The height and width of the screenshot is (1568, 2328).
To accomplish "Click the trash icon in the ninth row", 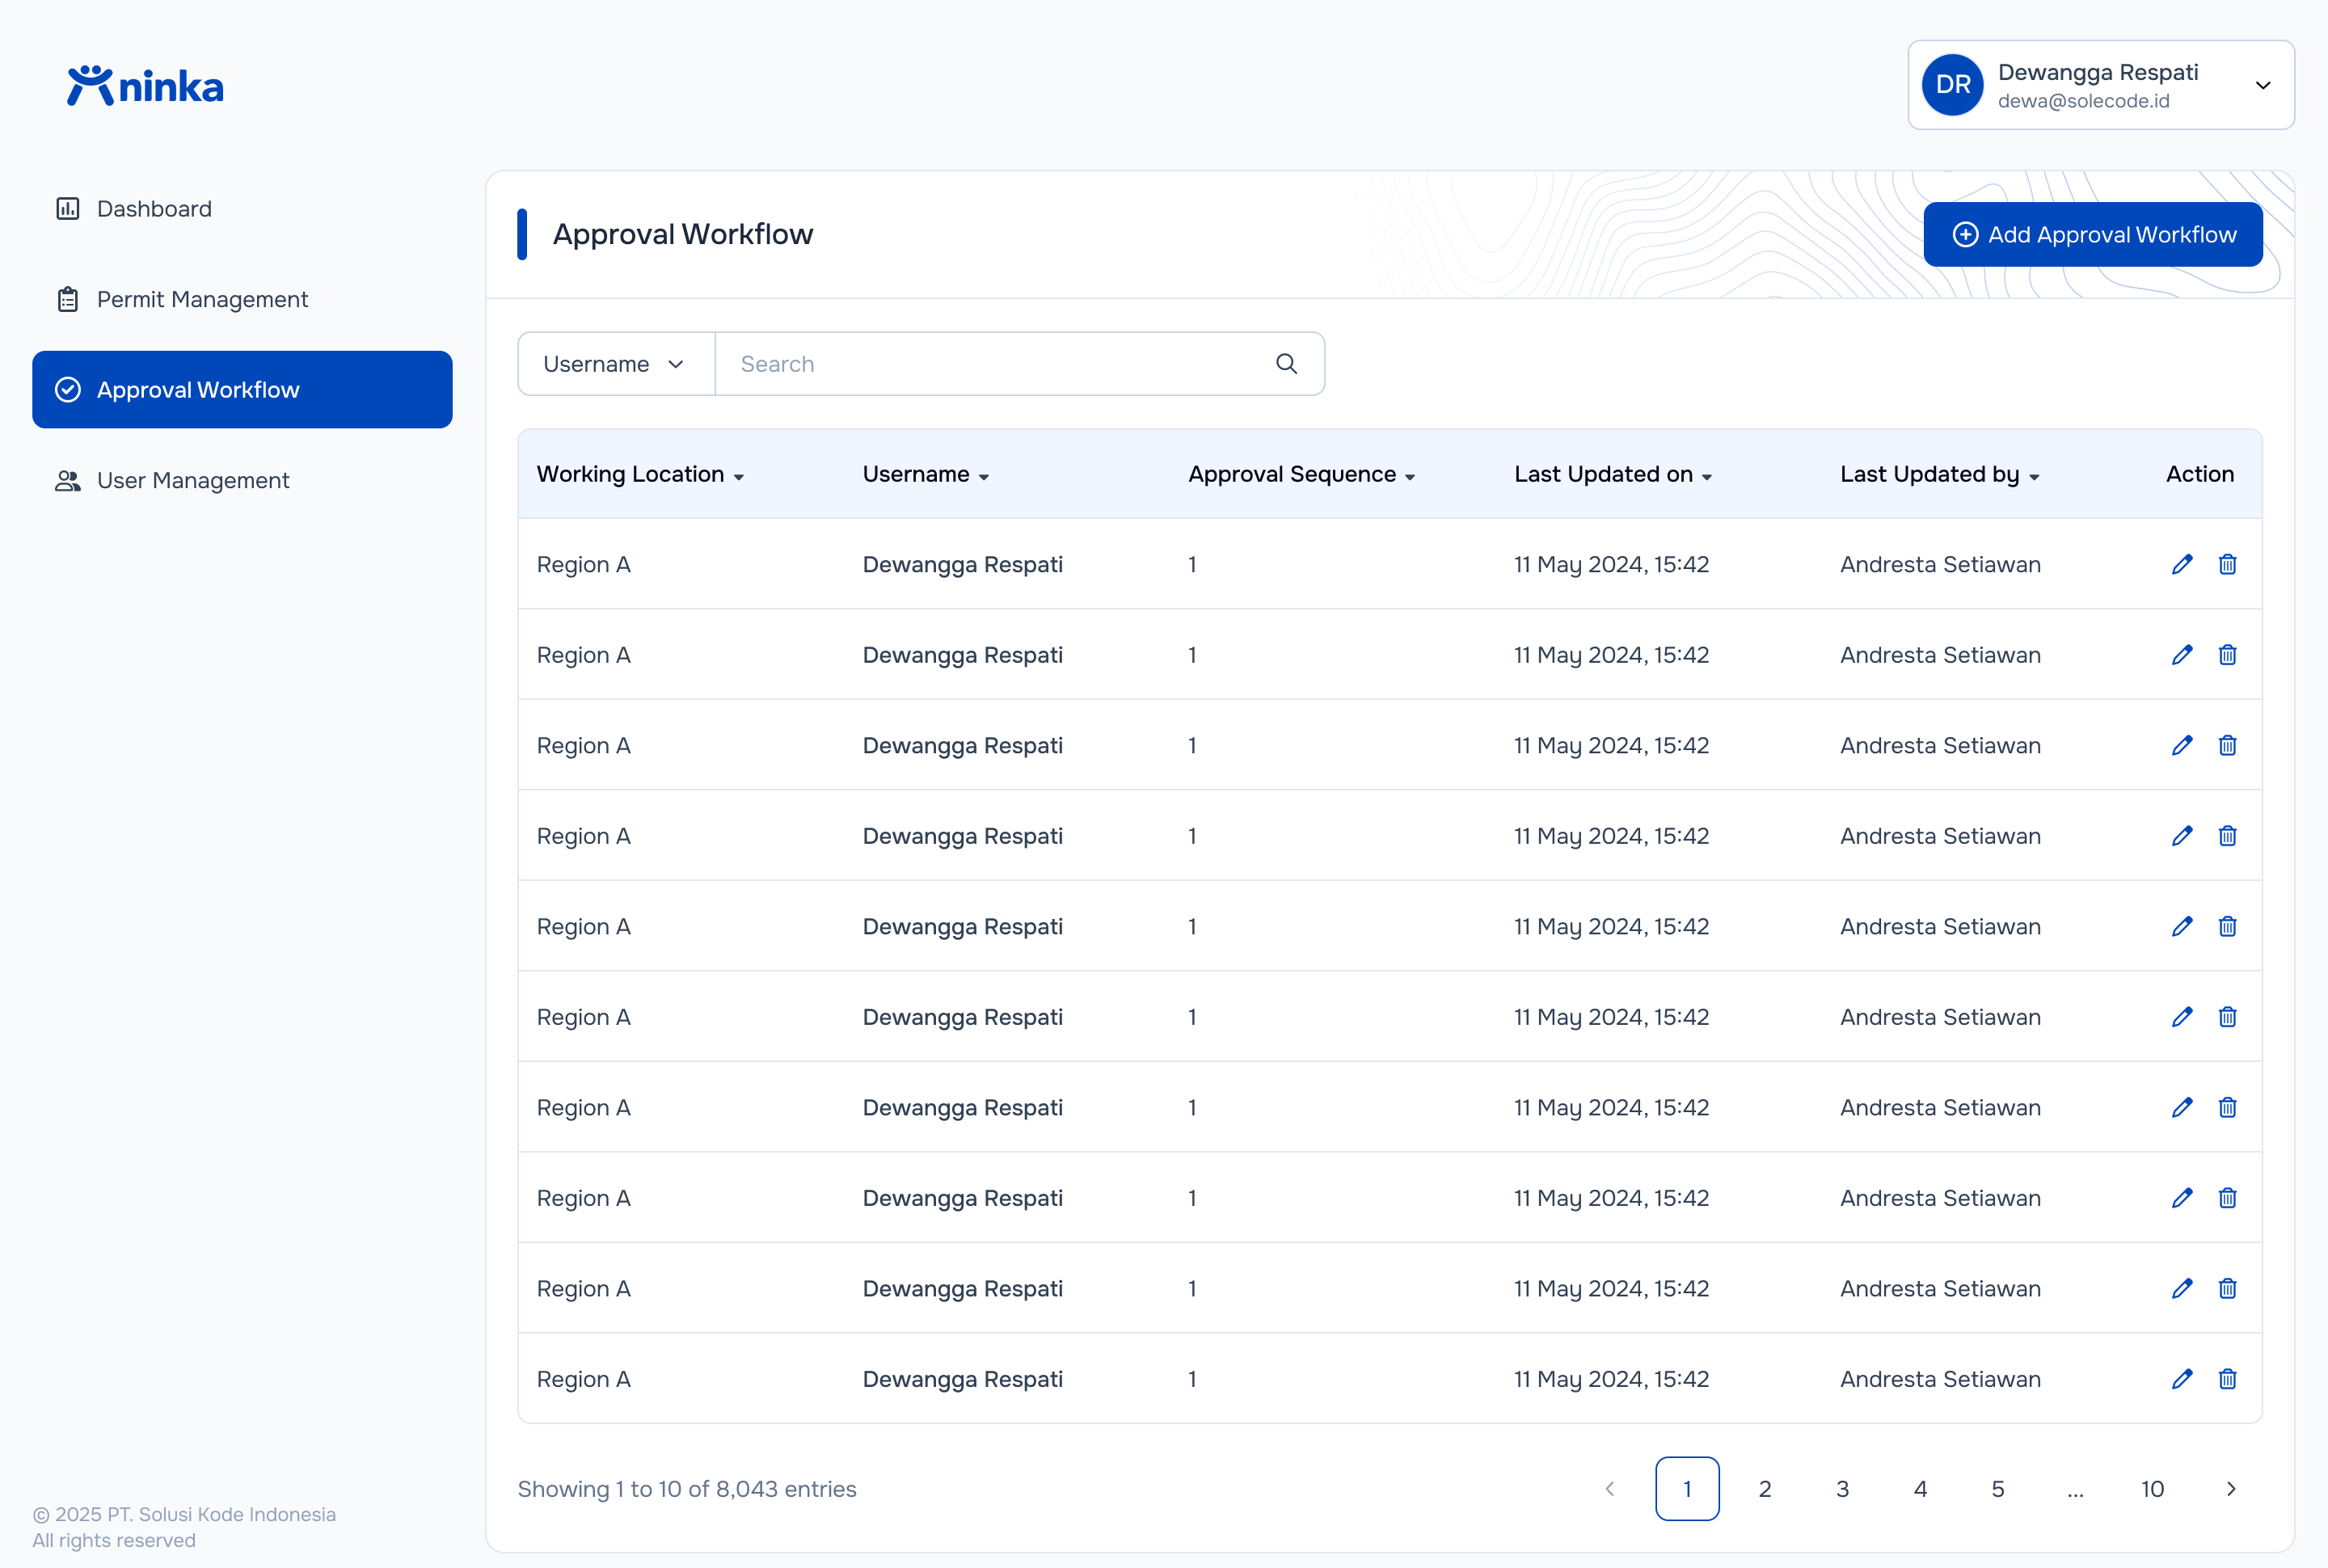I will 2227,1288.
